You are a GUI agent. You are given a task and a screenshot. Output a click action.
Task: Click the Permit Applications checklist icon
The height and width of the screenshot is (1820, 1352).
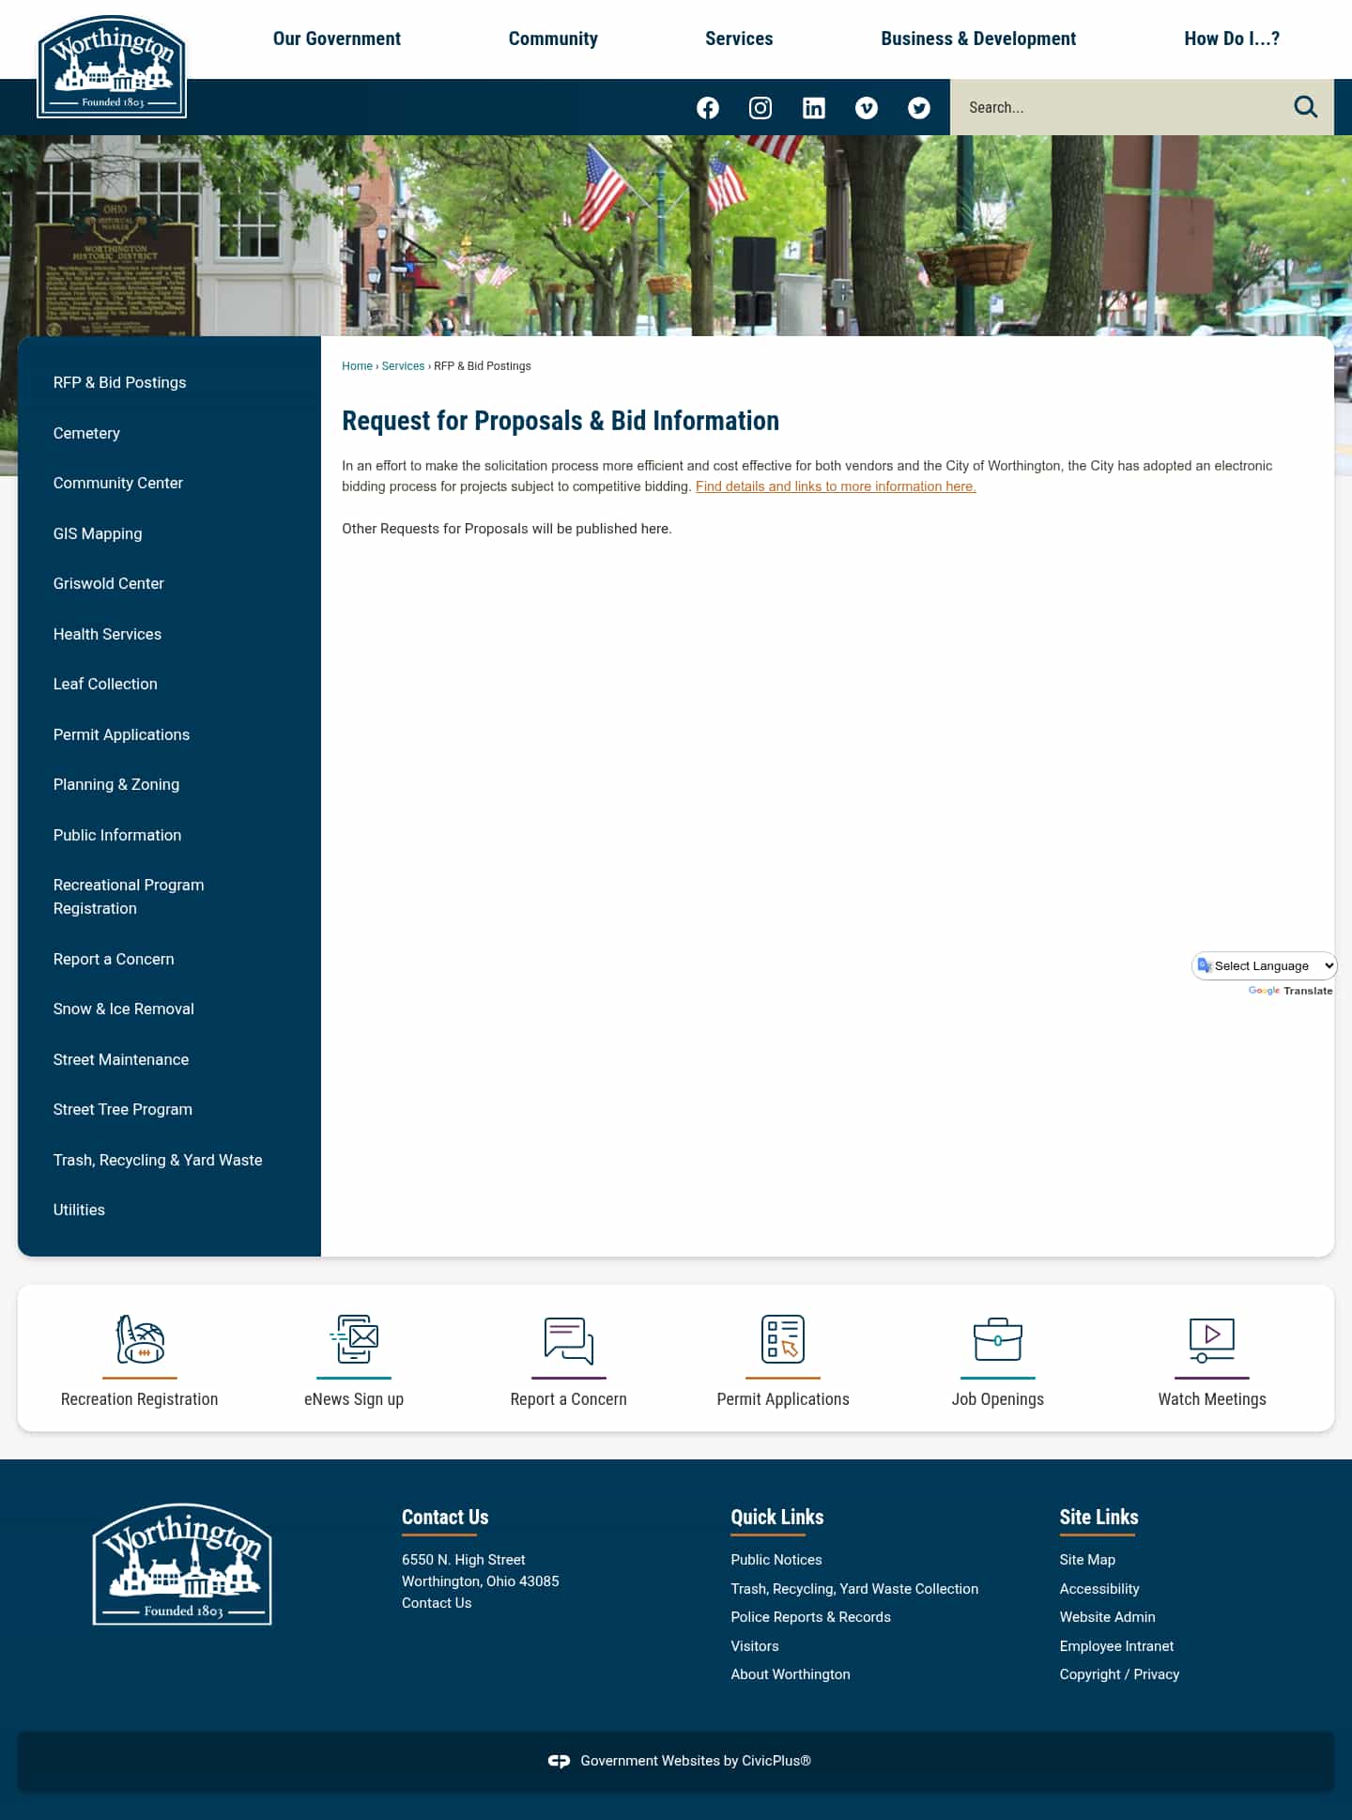[783, 1339]
